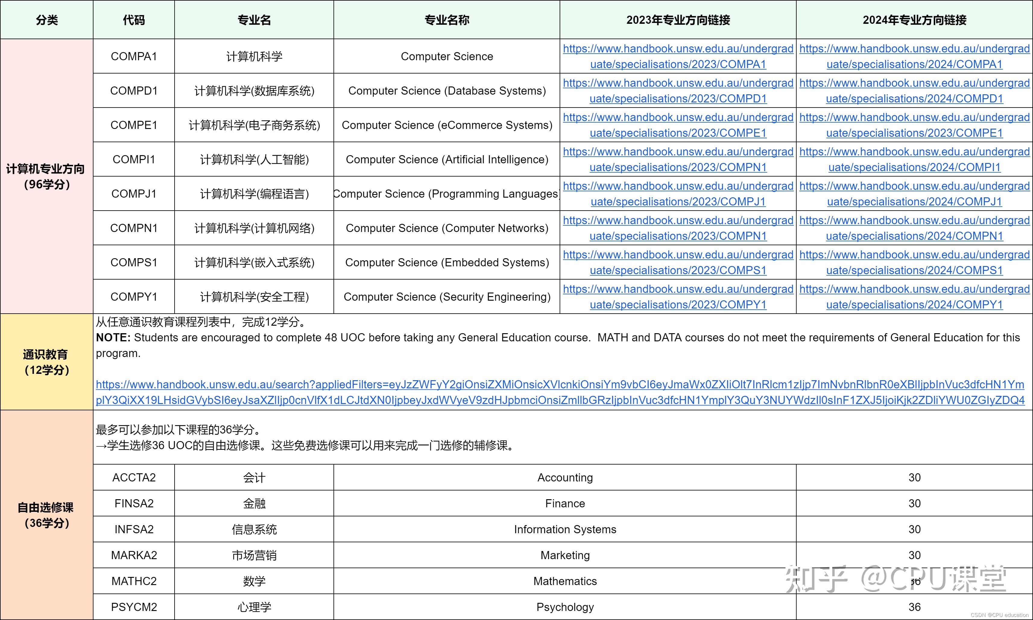Viewport: 1033px width, 620px height.
Task: Select the COMPJ1 code cell
Action: click(x=134, y=193)
